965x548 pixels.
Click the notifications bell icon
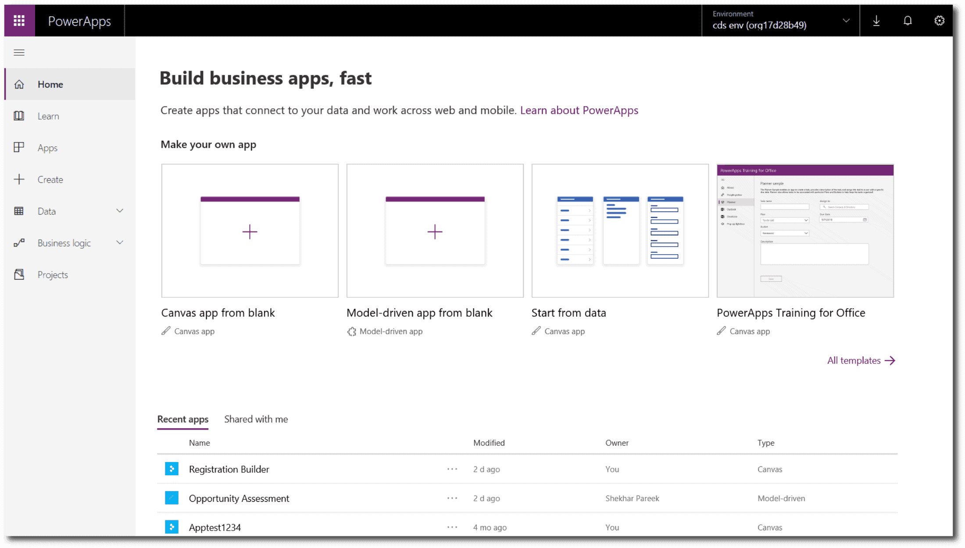pyautogui.click(x=908, y=20)
